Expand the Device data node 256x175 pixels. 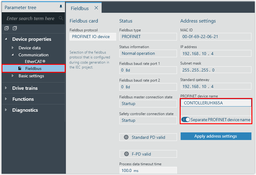13,48
